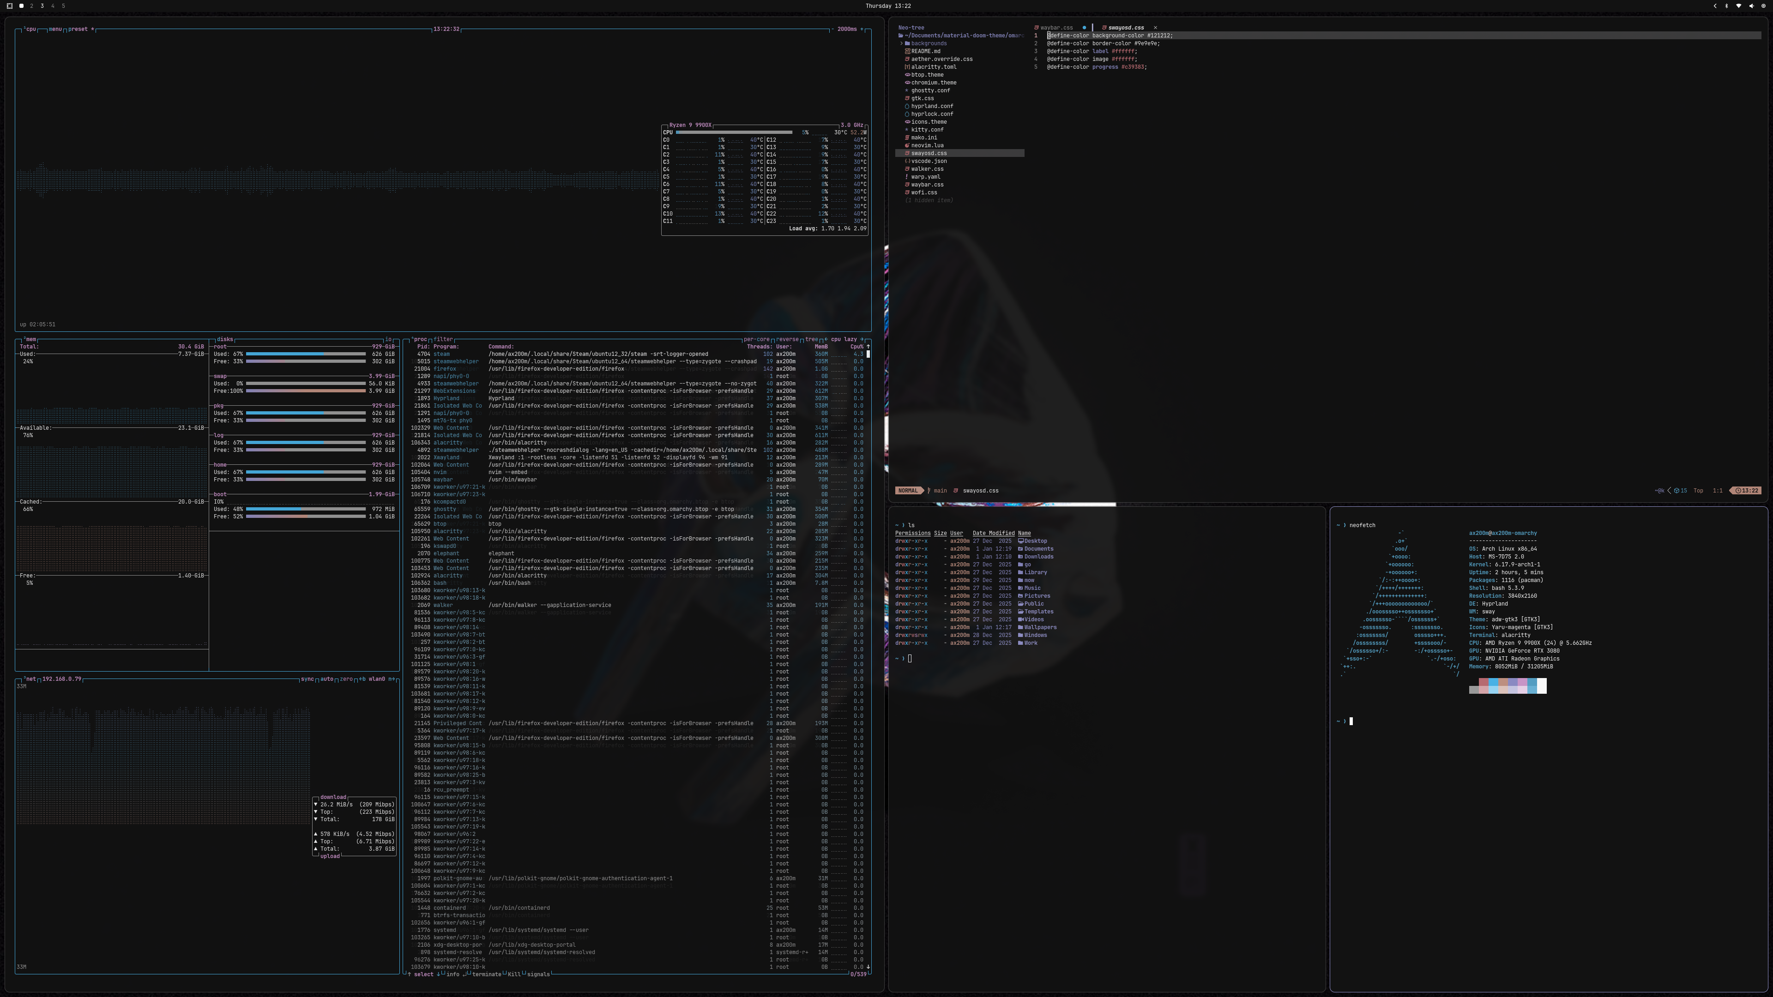The height and width of the screenshot is (997, 1773).
Task: Click the JSON braces icon beside vscode.json
Action: [x=907, y=161]
